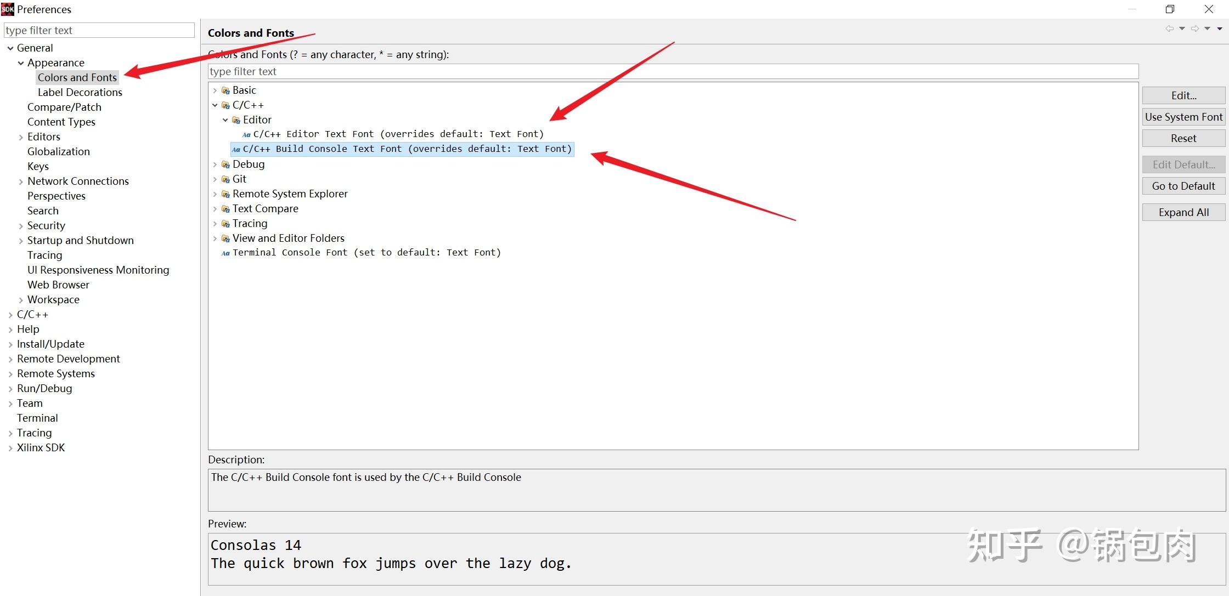Screen dimensions: 1229x596
Task: Open the view menu triangle in top-right
Action: pyautogui.click(x=1220, y=29)
